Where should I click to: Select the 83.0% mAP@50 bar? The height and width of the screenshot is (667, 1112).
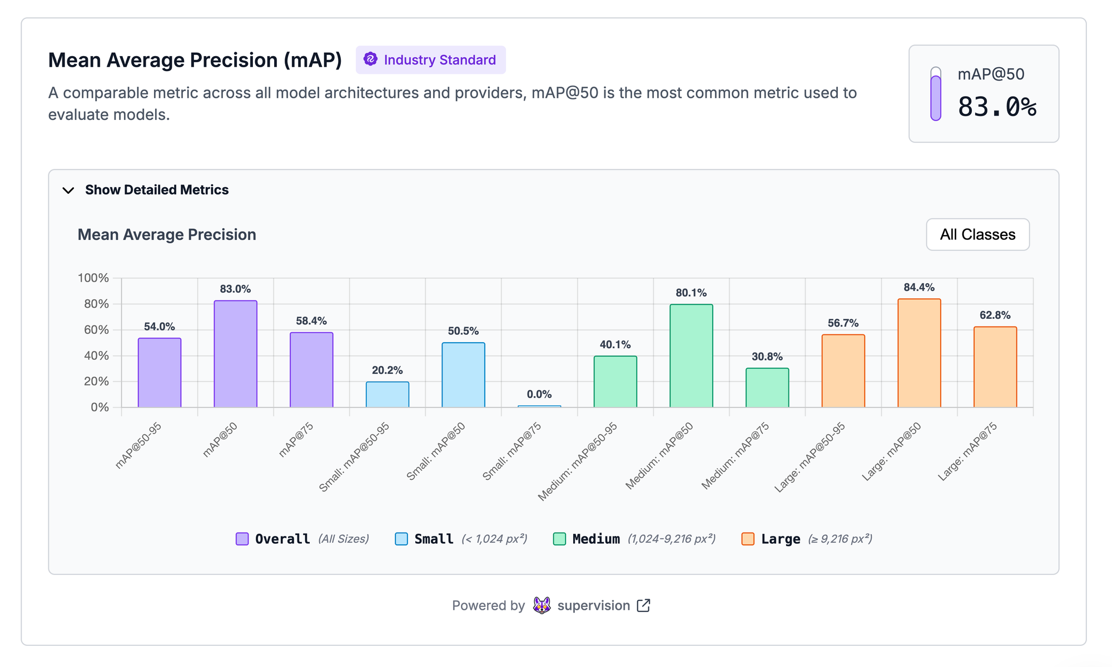pos(236,354)
